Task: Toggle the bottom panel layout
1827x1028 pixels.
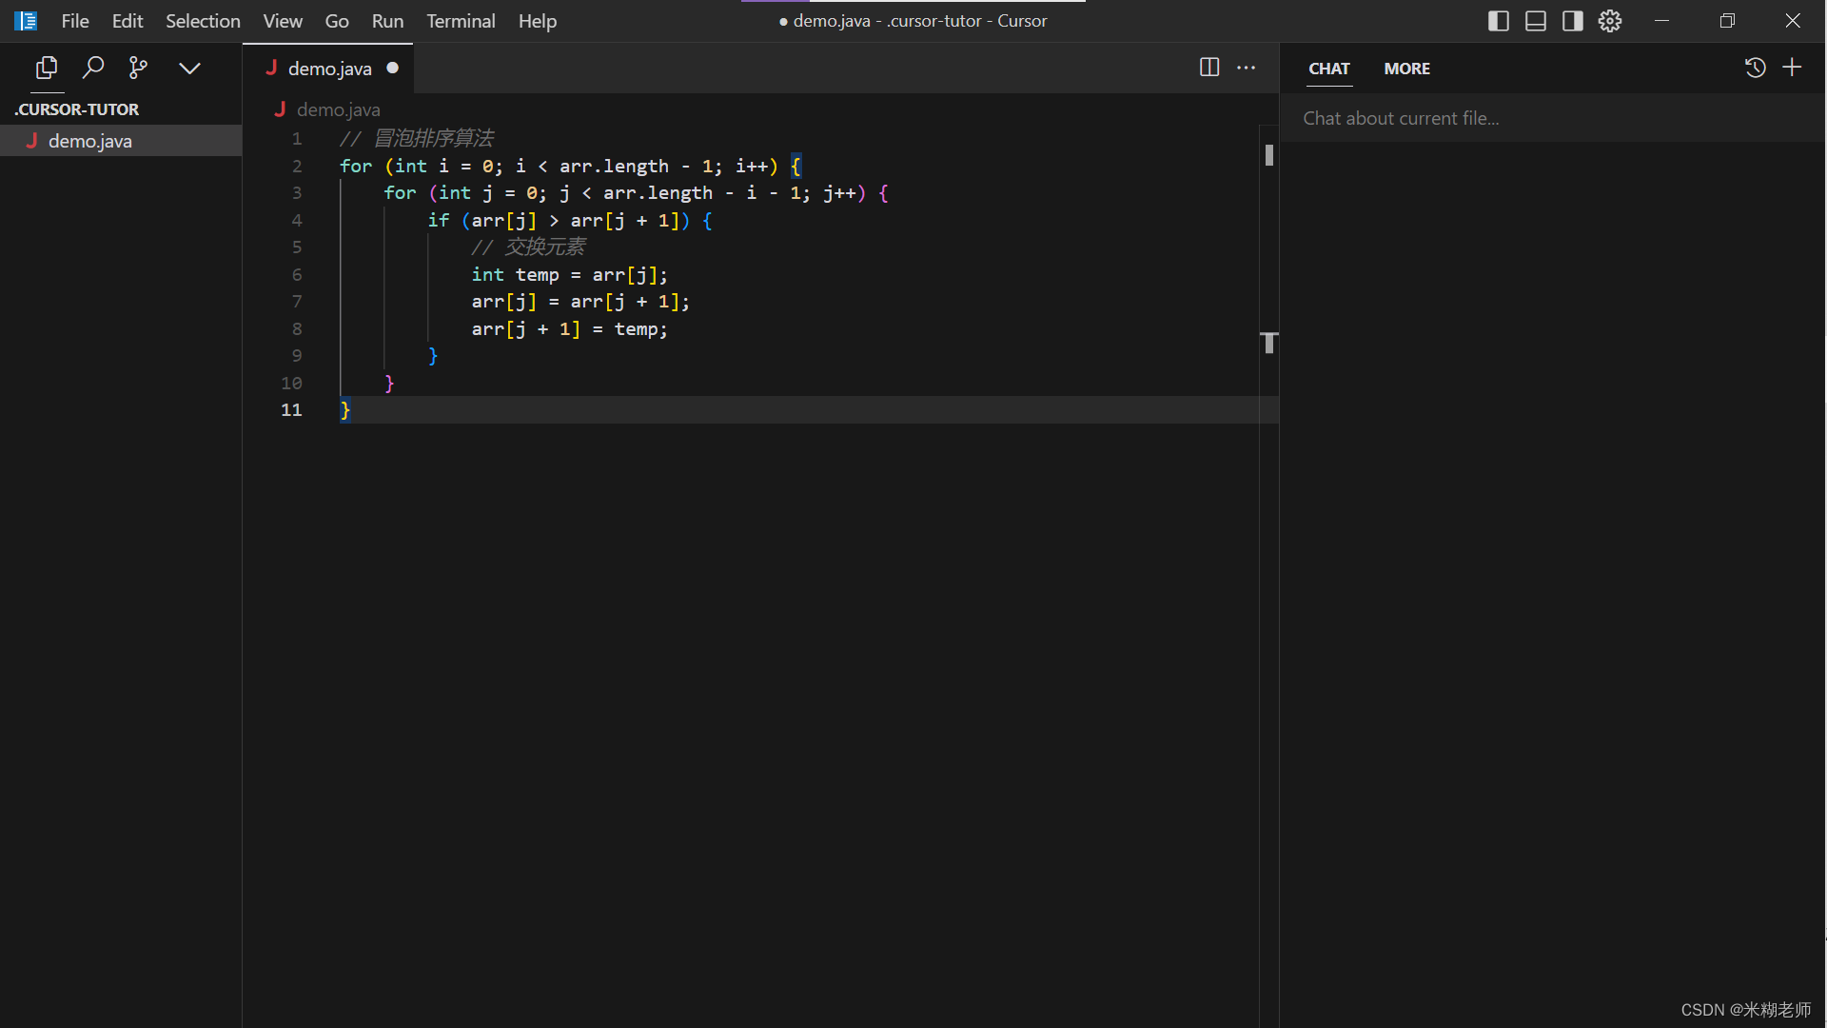Action: tap(1535, 21)
